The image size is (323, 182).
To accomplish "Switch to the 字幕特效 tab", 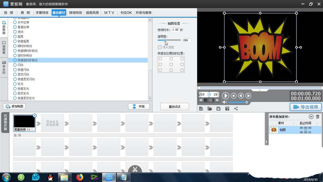I will pyautogui.click(x=42, y=13).
